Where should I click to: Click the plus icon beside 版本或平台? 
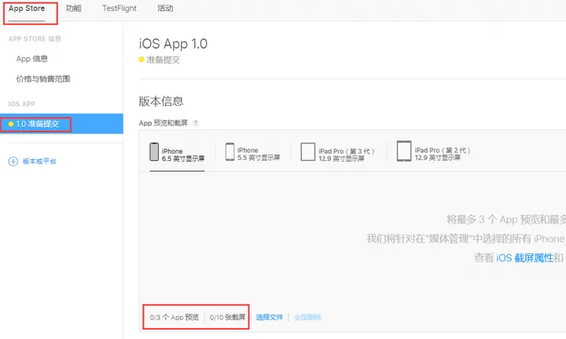point(13,162)
